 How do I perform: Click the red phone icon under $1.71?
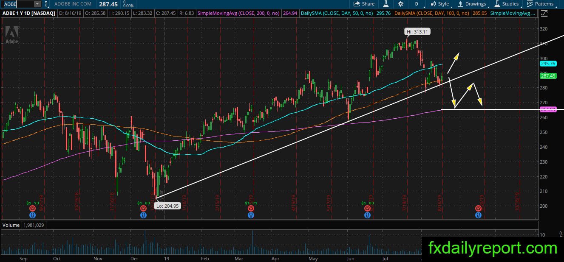click(x=251, y=209)
